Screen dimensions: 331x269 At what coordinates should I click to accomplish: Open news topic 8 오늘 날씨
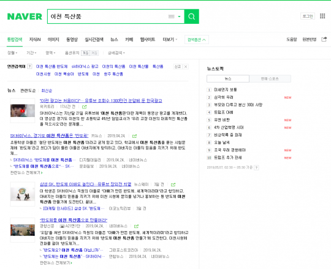(222, 142)
